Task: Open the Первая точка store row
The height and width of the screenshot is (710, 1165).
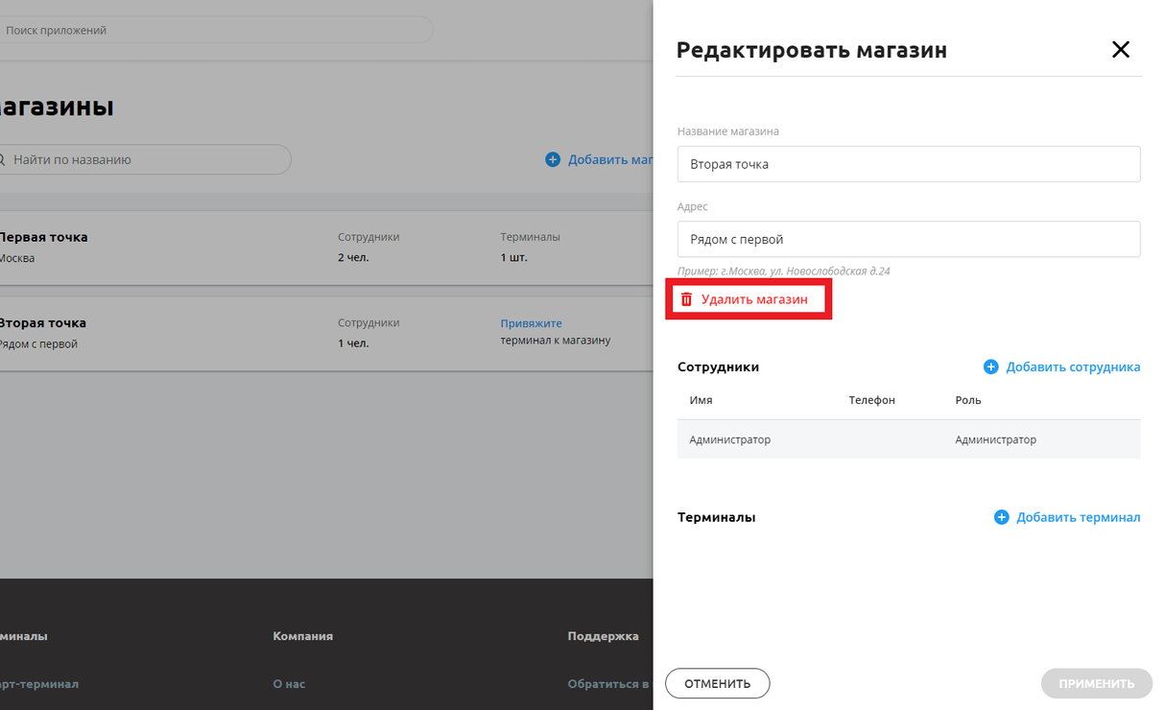Action: click(x=326, y=248)
